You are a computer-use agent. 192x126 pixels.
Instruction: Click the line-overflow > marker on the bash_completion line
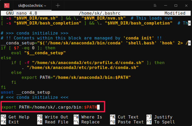click(189, 23)
